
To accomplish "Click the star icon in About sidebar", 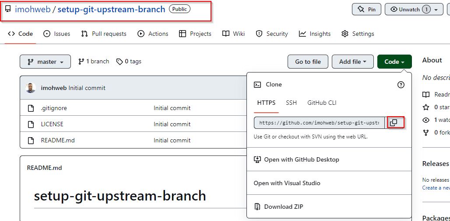I will coord(426,107).
